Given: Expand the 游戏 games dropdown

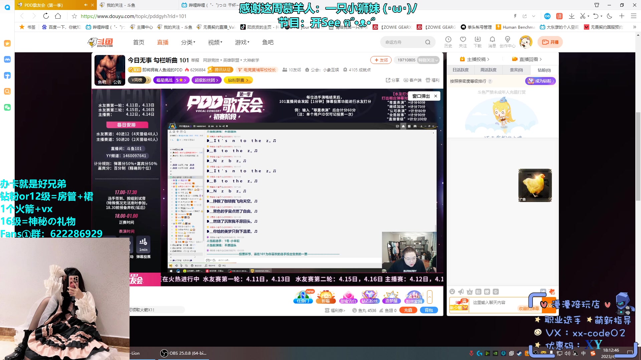Looking at the screenshot, I should 242,42.
